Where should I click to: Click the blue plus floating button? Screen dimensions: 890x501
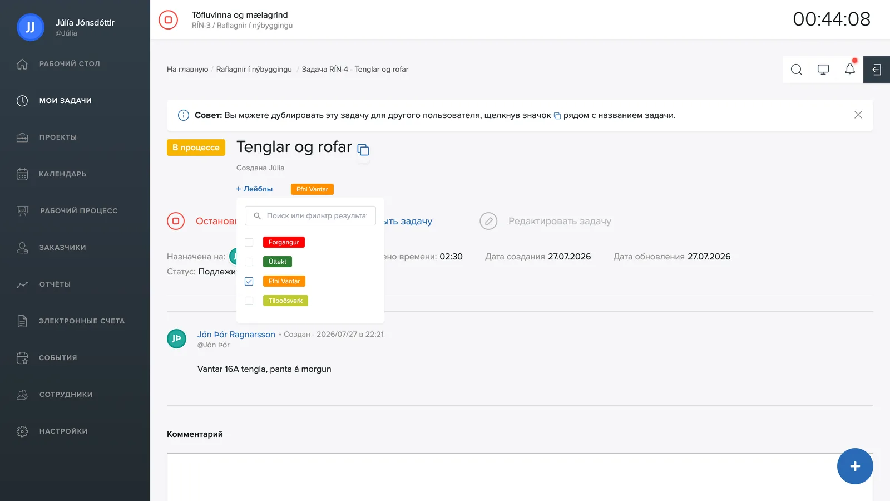[855, 466]
